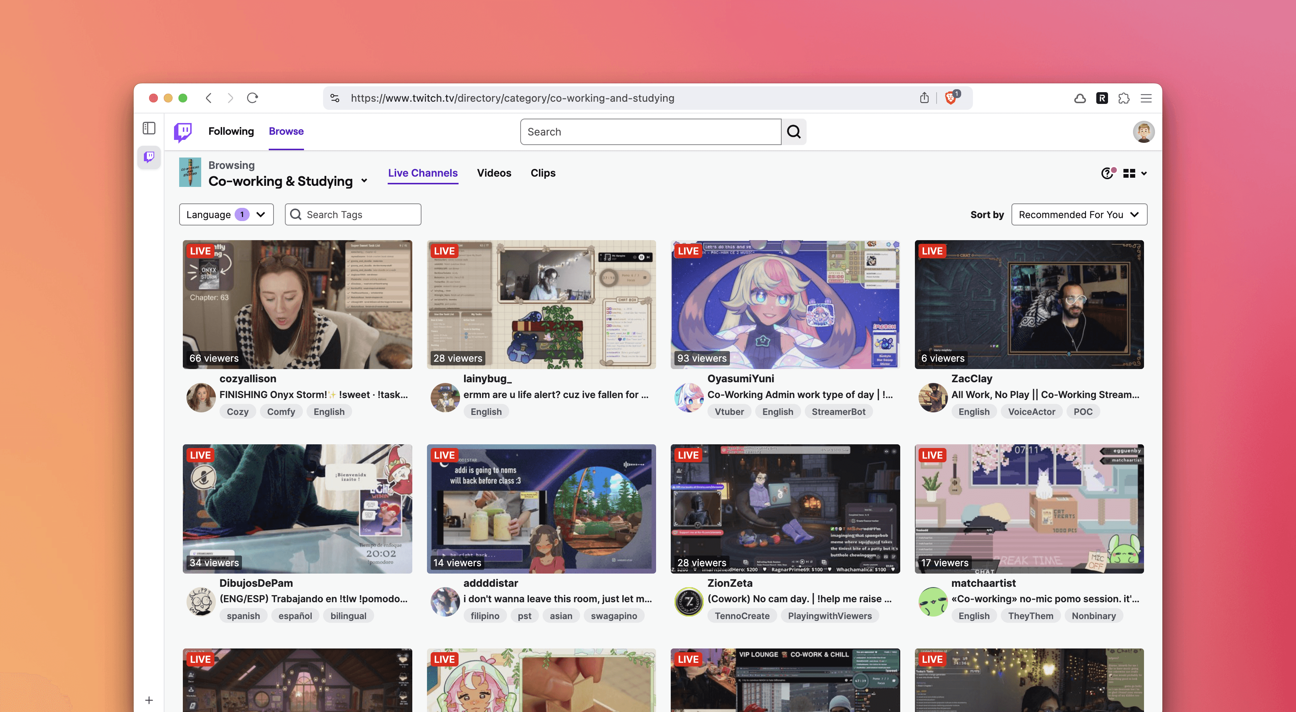The width and height of the screenshot is (1296, 712).
Task: Select the Nonbinary tag on matchaartist
Action: (x=1093, y=616)
